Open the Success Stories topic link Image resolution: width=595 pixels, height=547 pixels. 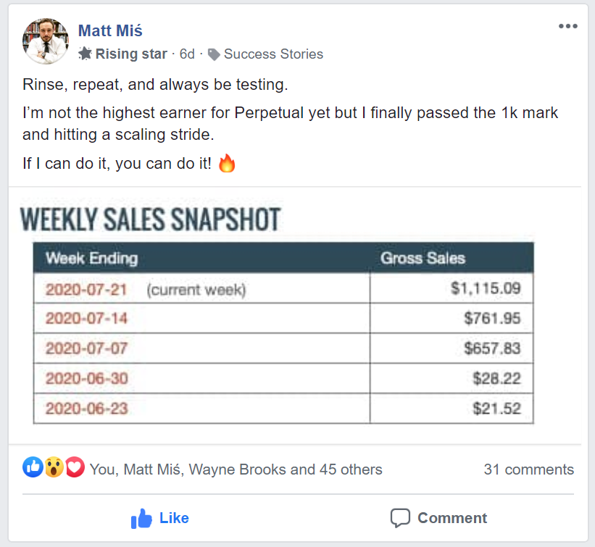[x=273, y=54]
